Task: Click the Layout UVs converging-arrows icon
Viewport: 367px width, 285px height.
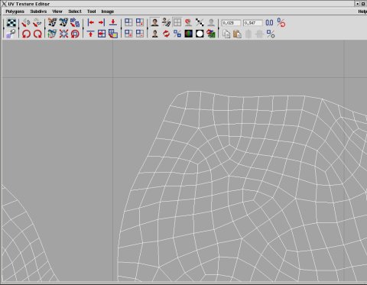Action: (x=63, y=34)
